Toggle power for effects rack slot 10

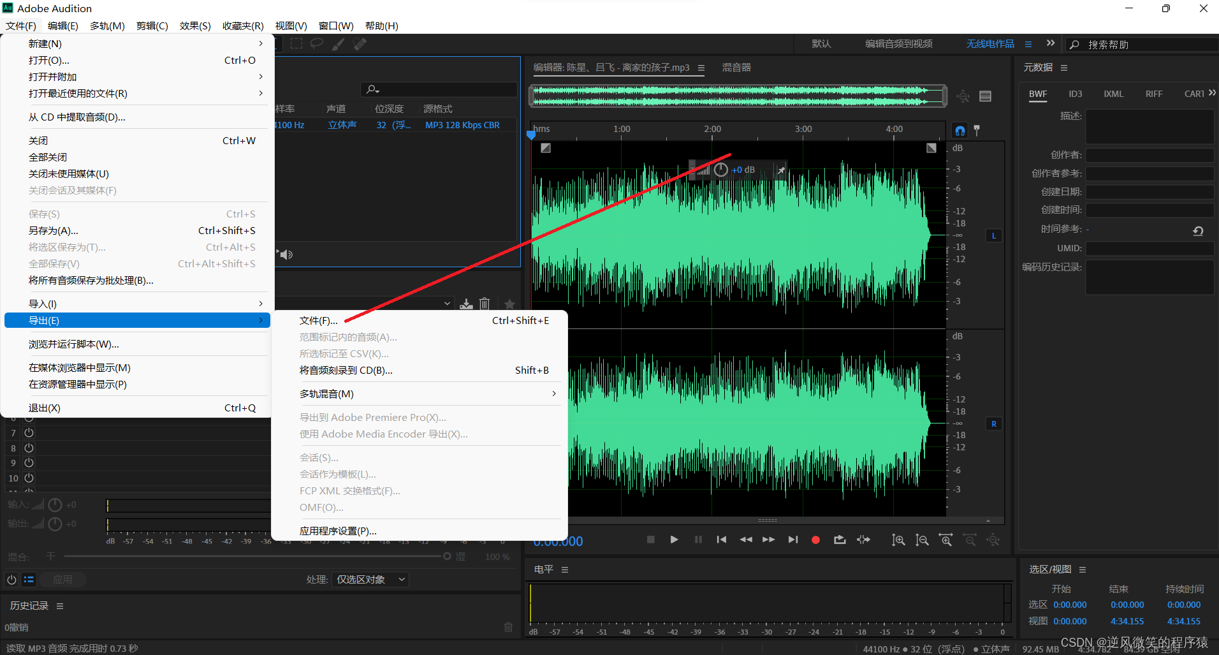point(29,478)
